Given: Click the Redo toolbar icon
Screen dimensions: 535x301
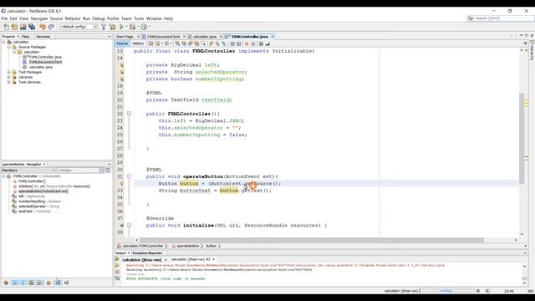Looking at the screenshot, I should (x=51, y=27).
